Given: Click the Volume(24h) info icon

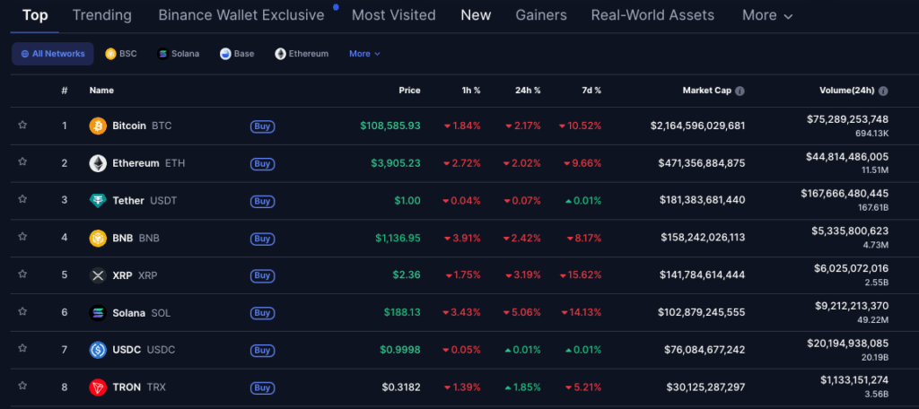Looking at the screenshot, I should pyautogui.click(x=884, y=91).
